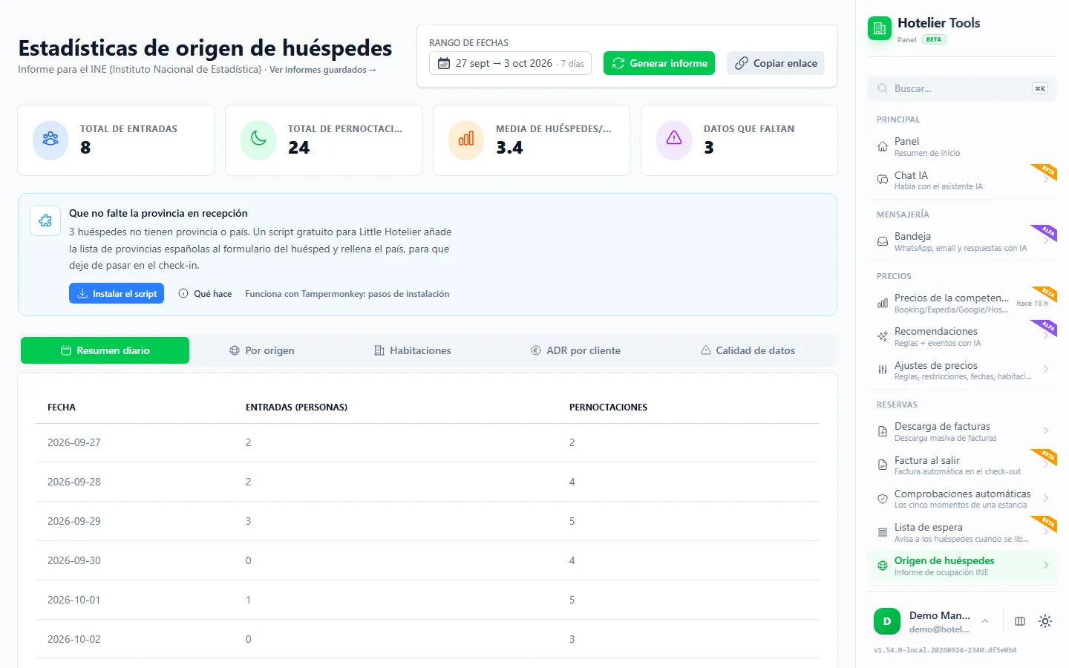Select the Resumen diario tab
The image size is (1069, 668).
(x=105, y=350)
